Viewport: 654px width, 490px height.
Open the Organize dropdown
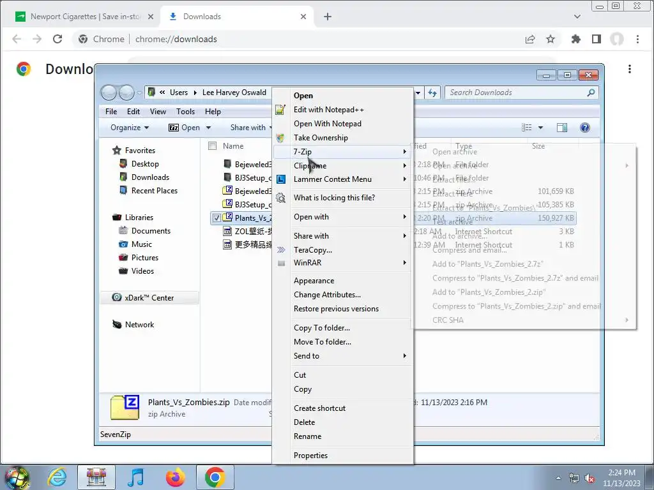click(129, 128)
